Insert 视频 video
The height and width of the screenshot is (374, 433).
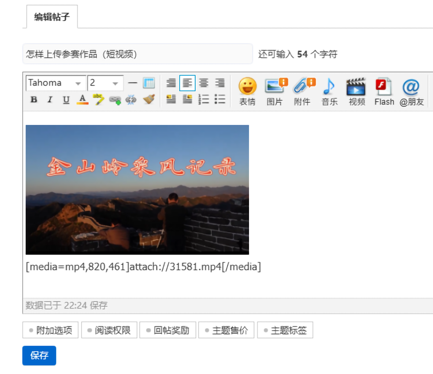coord(357,92)
